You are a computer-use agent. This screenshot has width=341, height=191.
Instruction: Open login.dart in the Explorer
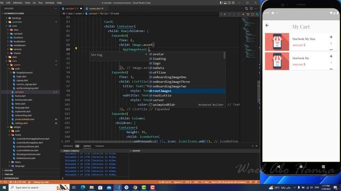point(21,76)
